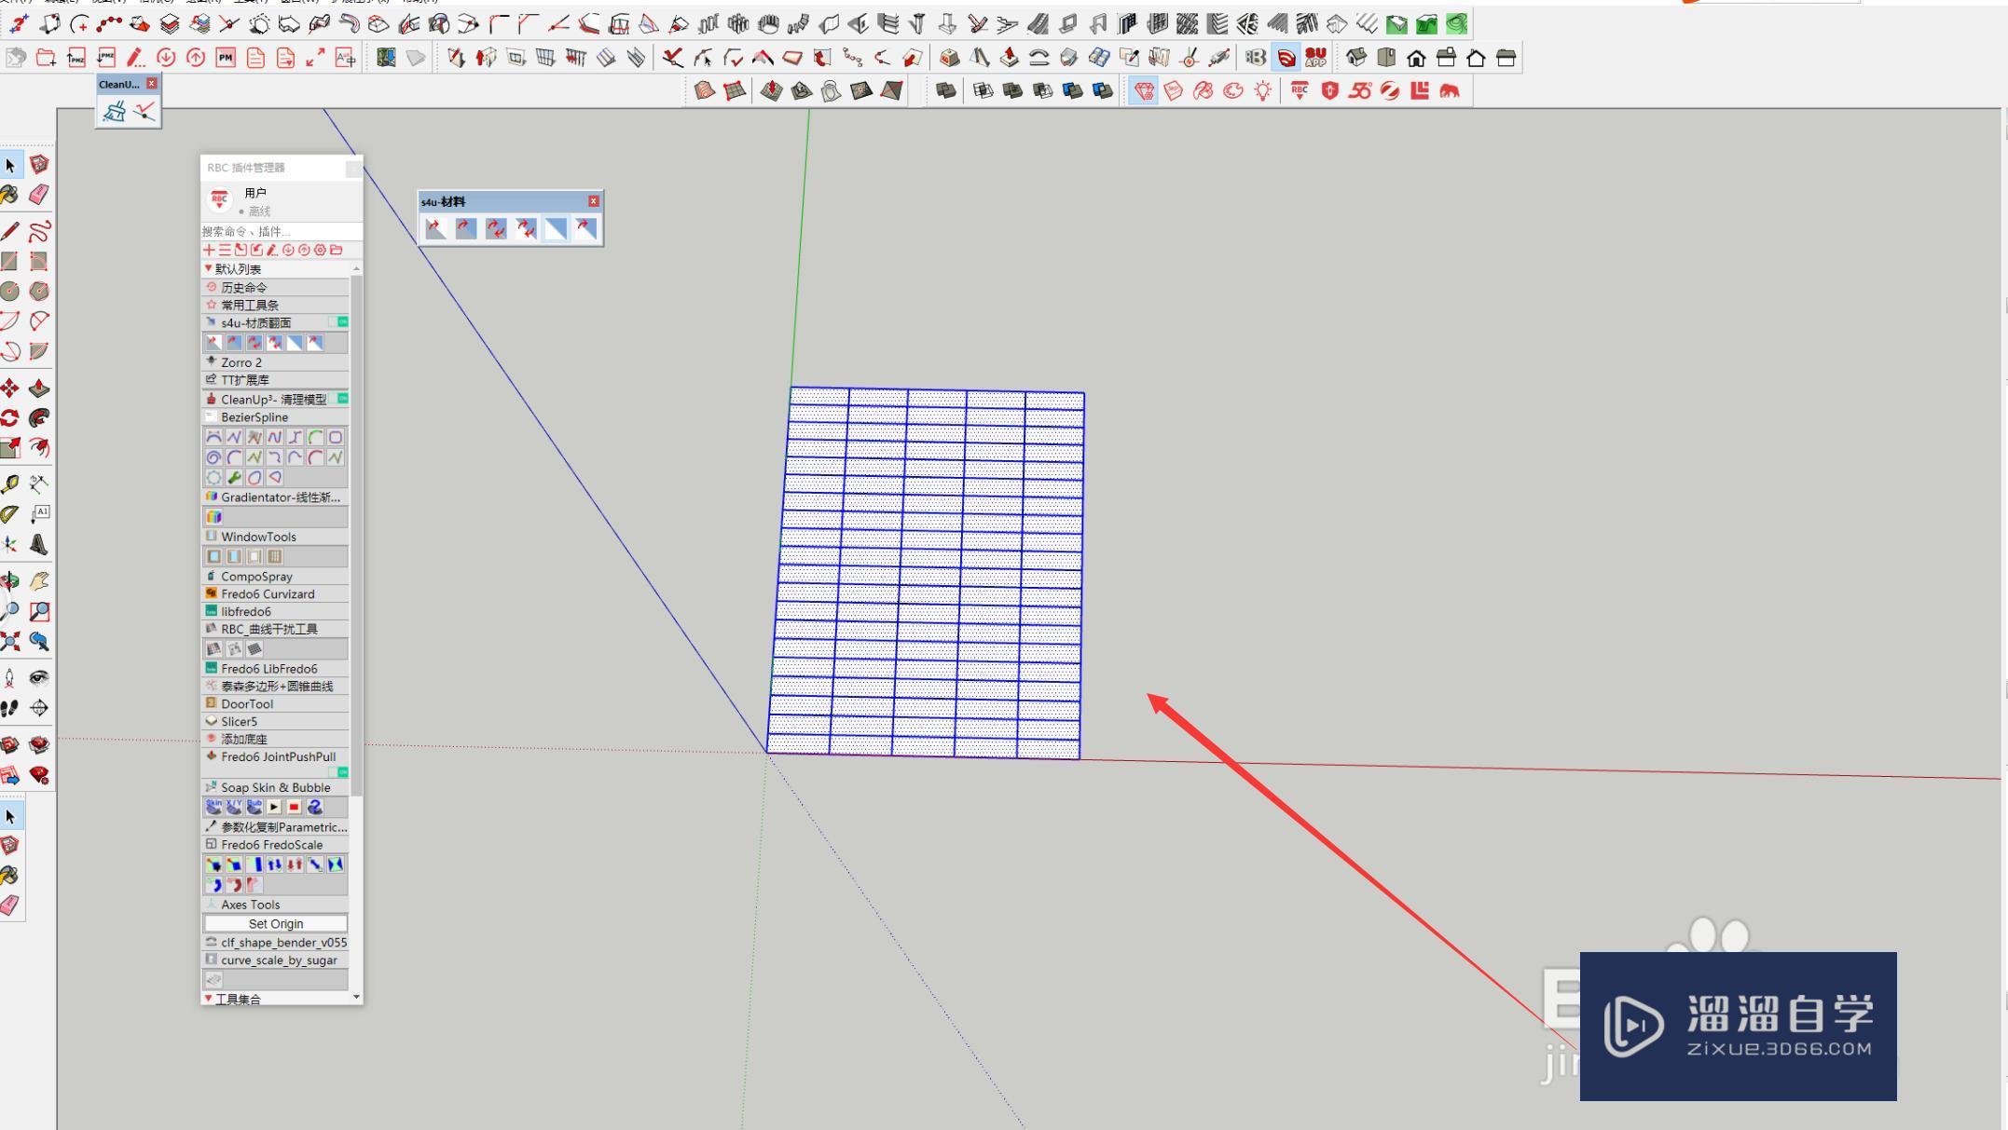2008x1130 pixels.
Task: Choose the Rotate tool
Action: [10, 418]
